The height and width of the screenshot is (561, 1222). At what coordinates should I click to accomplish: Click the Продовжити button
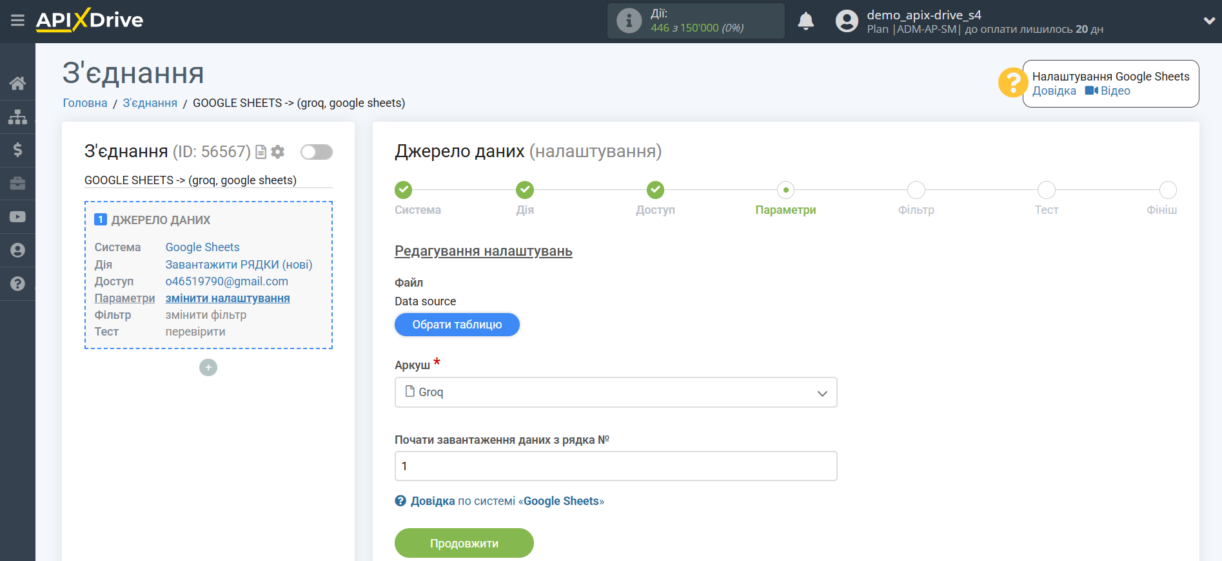tap(464, 543)
